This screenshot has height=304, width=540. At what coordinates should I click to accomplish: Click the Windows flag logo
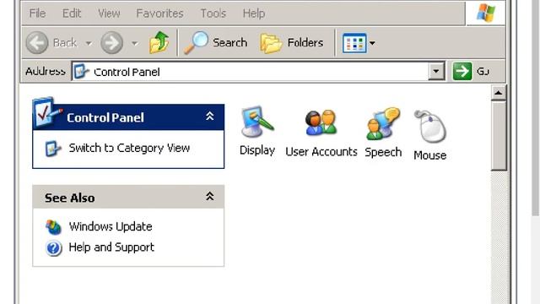pos(486,14)
